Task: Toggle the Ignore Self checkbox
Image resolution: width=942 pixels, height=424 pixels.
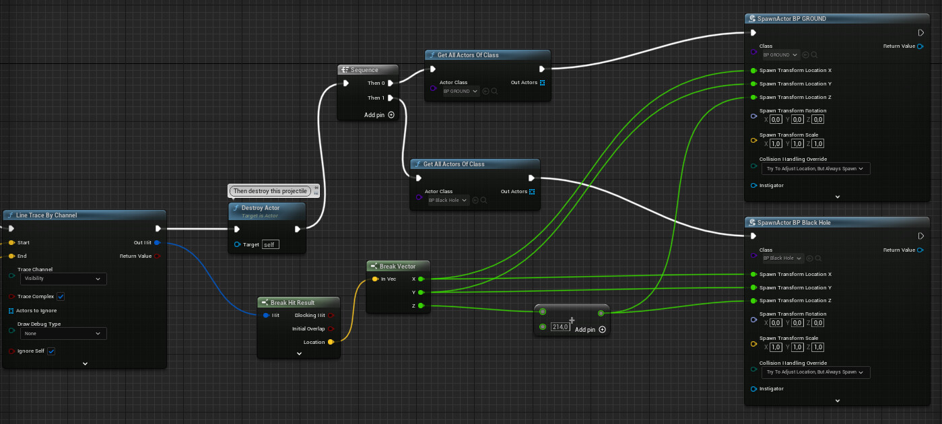Action: pos(51,351)
